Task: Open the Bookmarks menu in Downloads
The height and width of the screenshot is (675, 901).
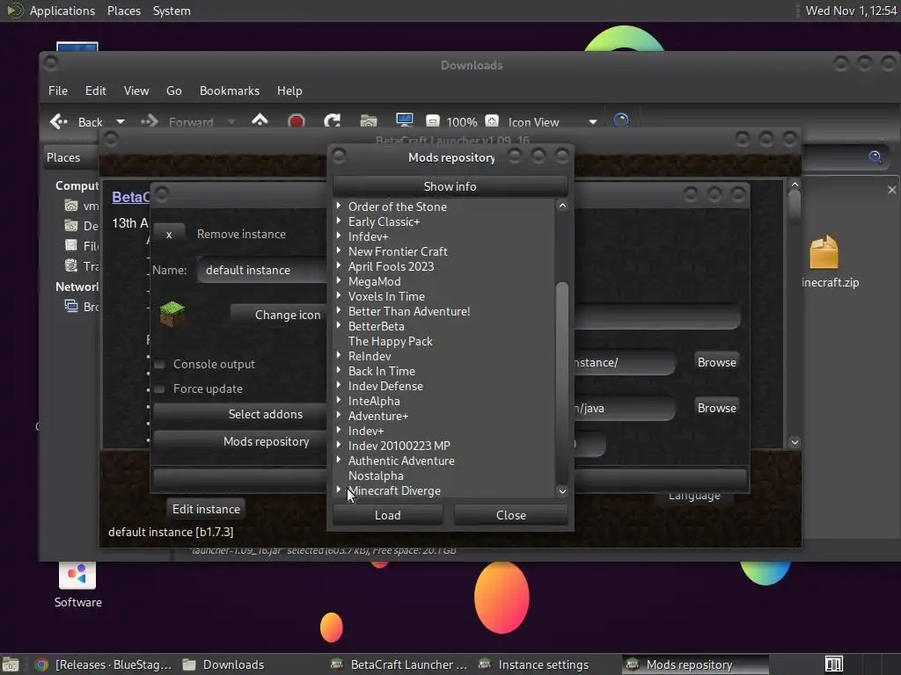Action: (x=230, y=91)
